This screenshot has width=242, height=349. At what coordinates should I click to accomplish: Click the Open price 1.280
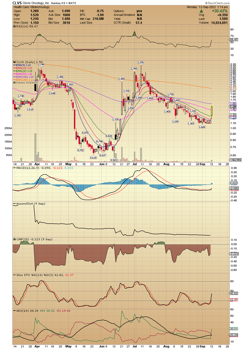(34, 11)
